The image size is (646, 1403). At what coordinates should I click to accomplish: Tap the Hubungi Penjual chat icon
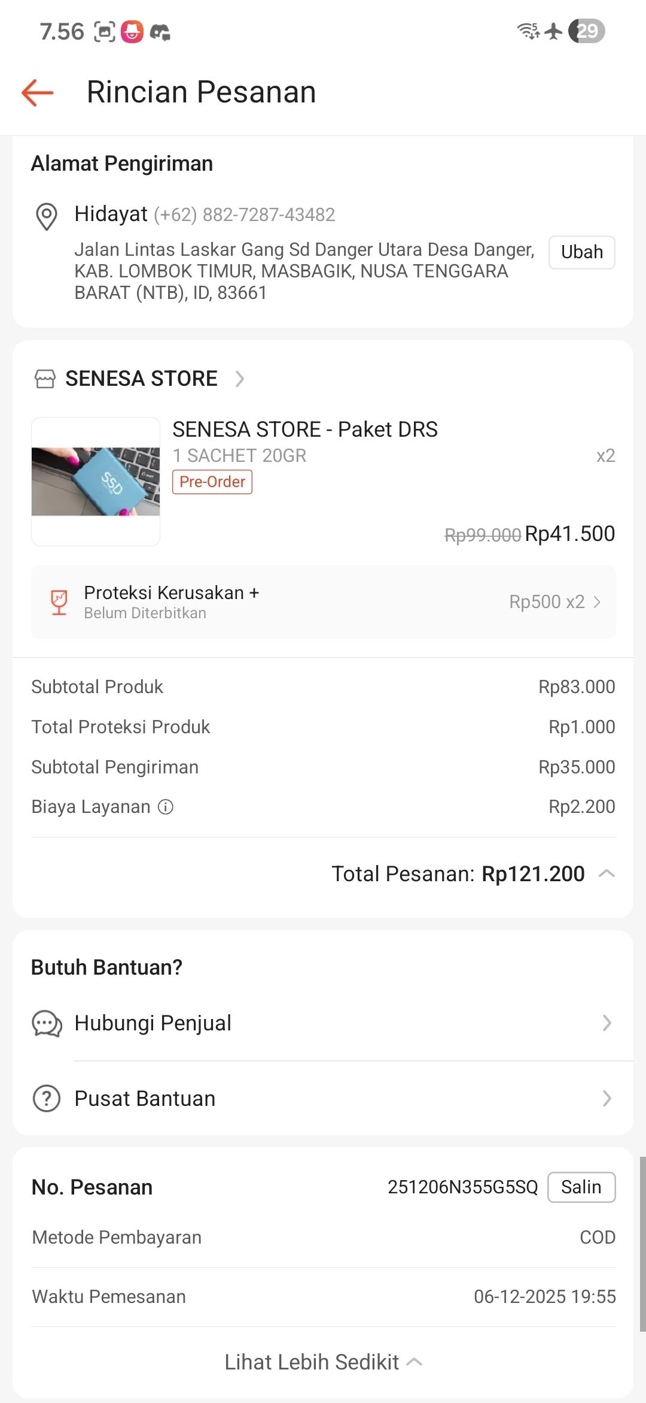47,1023
